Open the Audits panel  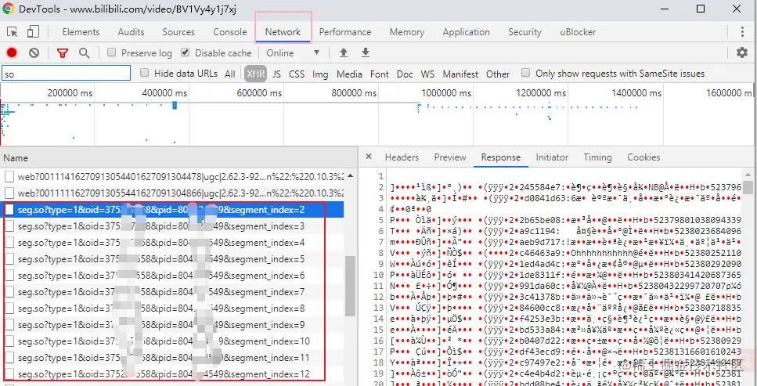(x=131, y=32)
